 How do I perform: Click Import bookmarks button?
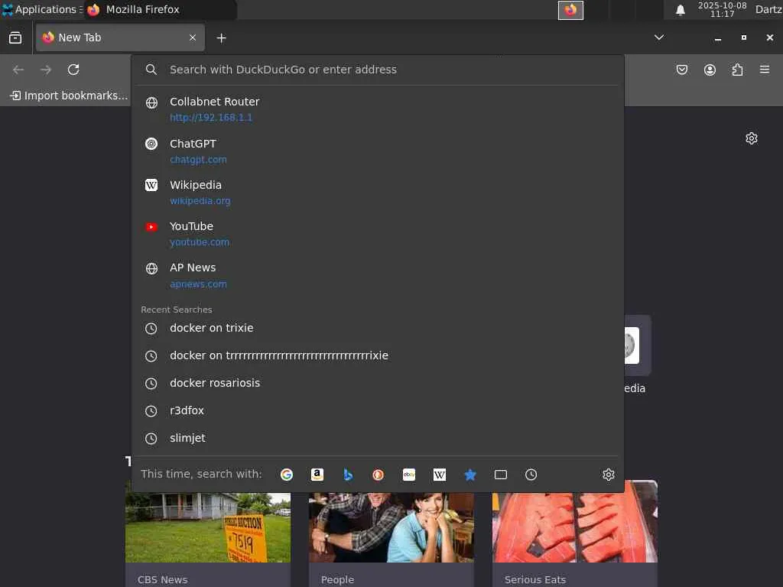(x=69, y=96)
